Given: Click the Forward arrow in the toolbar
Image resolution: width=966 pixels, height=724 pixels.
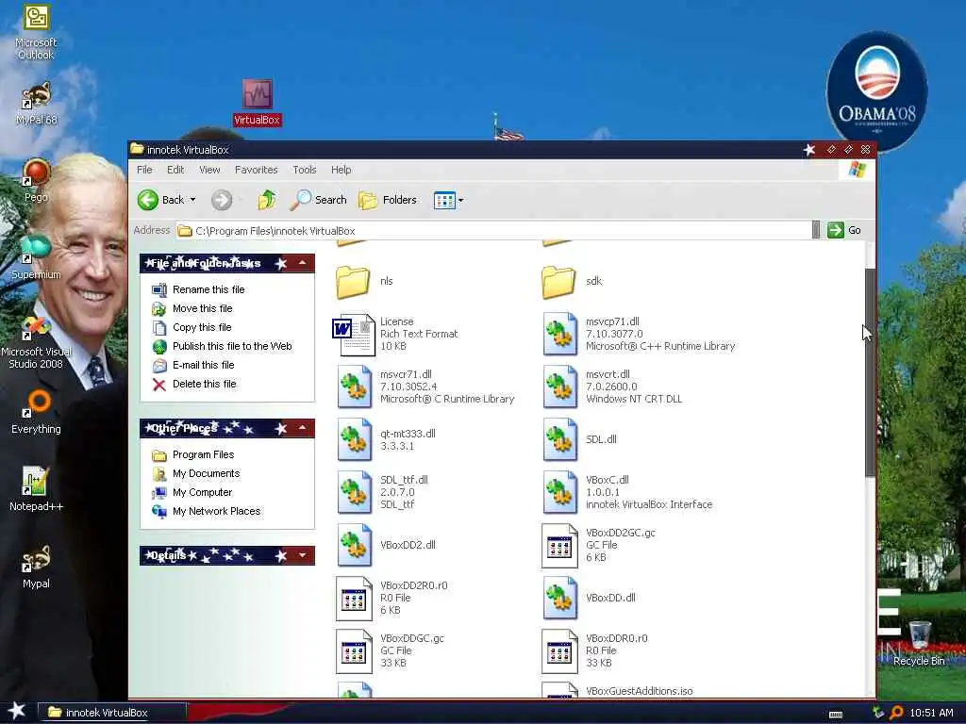Looking at the screenshot, I should click(222, 200).
